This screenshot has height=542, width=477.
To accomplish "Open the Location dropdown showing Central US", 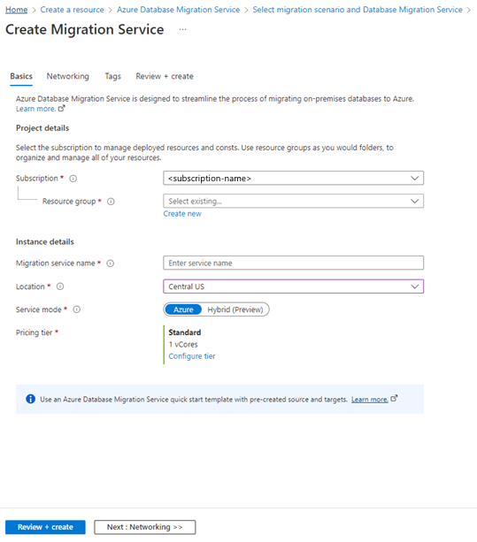I will pos(293,286).
